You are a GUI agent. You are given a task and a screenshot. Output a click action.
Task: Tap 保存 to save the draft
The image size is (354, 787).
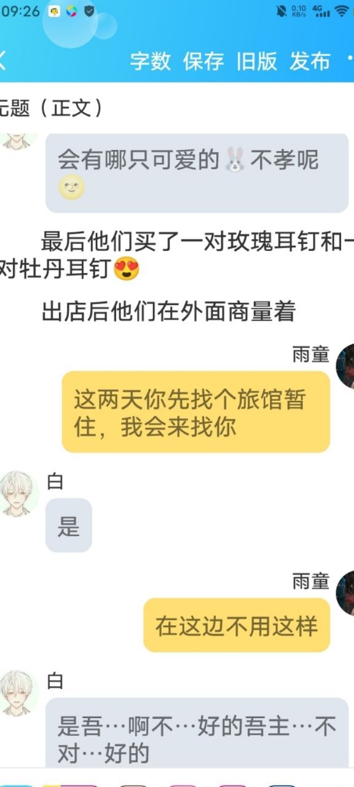click(x=203, y=61)
